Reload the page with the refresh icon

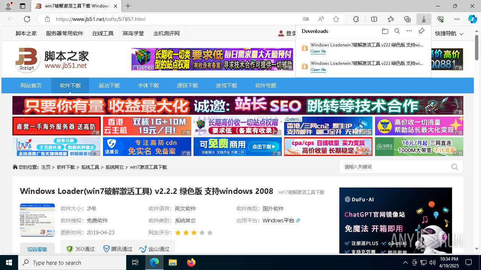tap(27, 19)
